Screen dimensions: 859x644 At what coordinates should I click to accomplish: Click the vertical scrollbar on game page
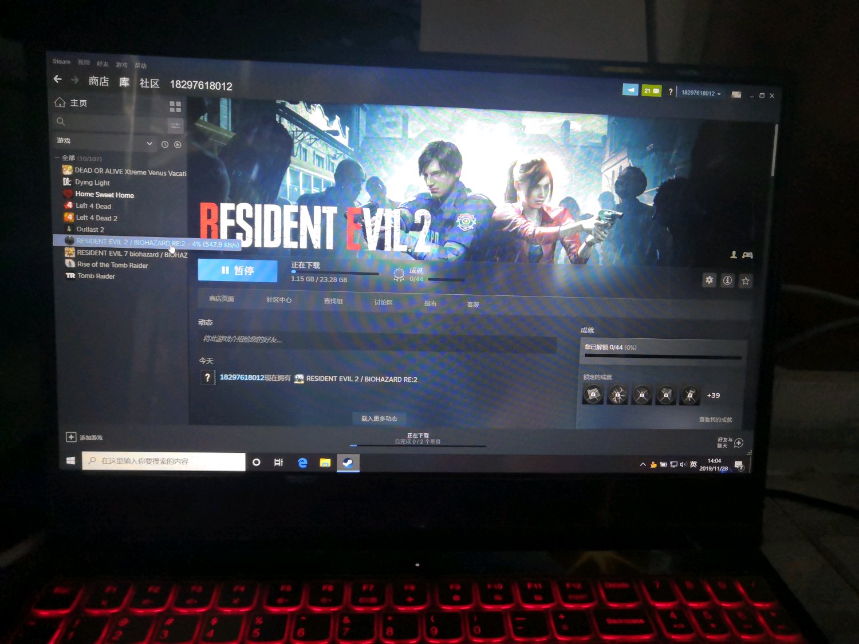(774, 150)
